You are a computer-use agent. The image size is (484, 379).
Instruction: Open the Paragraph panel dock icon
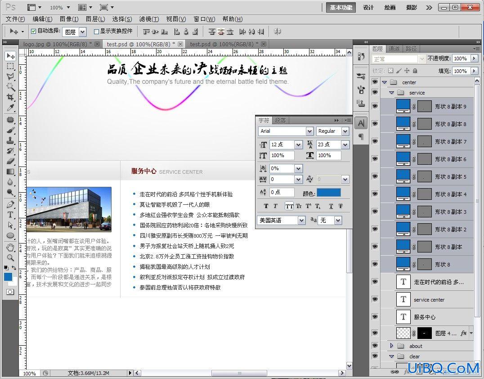pyautogui.click(x=361, y=136)
